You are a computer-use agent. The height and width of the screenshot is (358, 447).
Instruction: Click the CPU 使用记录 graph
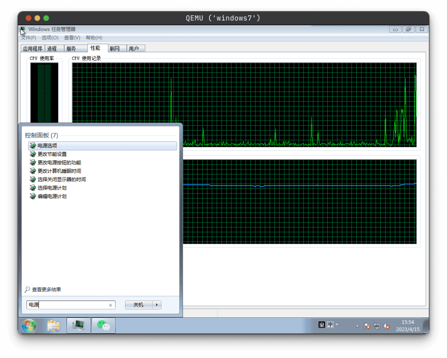[244, 105]
